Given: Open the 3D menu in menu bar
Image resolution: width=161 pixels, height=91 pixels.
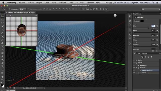Looking at the screenshot, I should [x=76, y=3].
